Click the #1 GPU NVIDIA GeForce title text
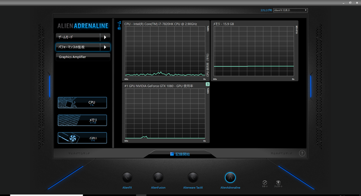 point(159,86)
